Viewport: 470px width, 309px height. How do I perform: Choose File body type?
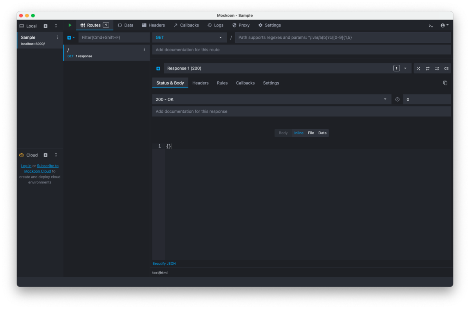pyautogui.click(x=311, y=133)
